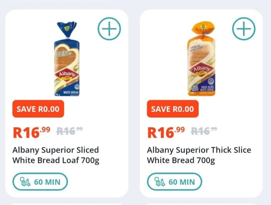Click the struck-through old price on Sliced Loaf
271x205 pixels.
(70, 131)
